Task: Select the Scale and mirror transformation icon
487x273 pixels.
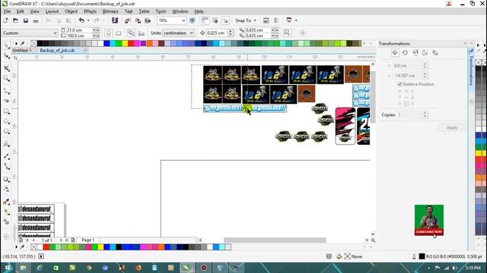Action: 415,53
